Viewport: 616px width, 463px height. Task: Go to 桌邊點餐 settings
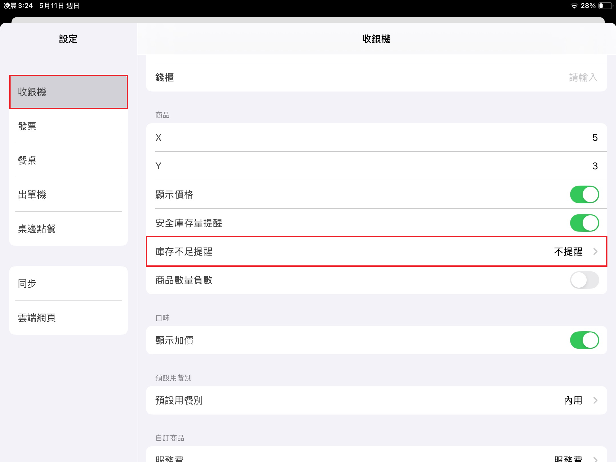(x=68, y=229)
